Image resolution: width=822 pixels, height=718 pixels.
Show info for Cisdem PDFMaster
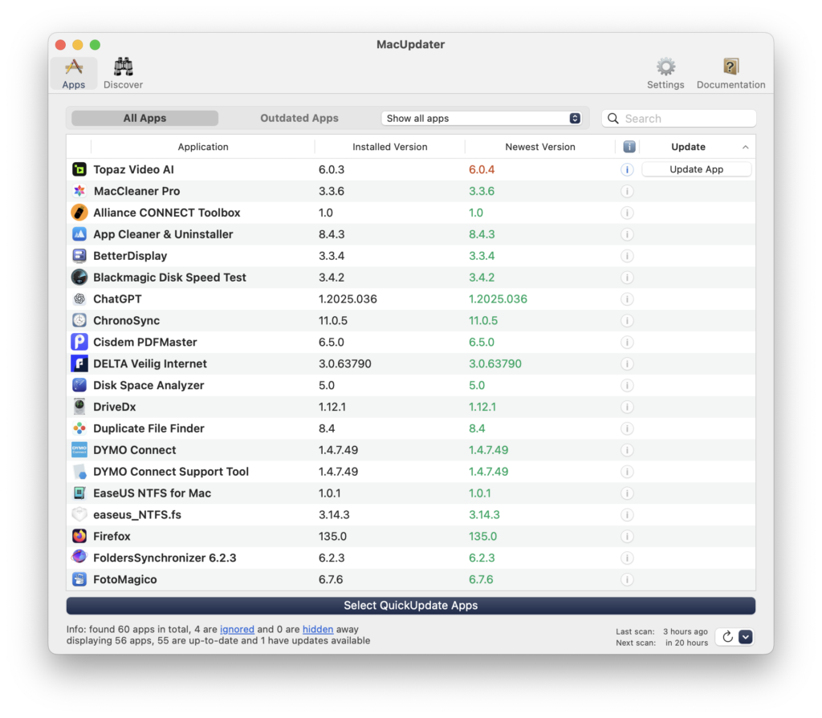tap(627, 343)
